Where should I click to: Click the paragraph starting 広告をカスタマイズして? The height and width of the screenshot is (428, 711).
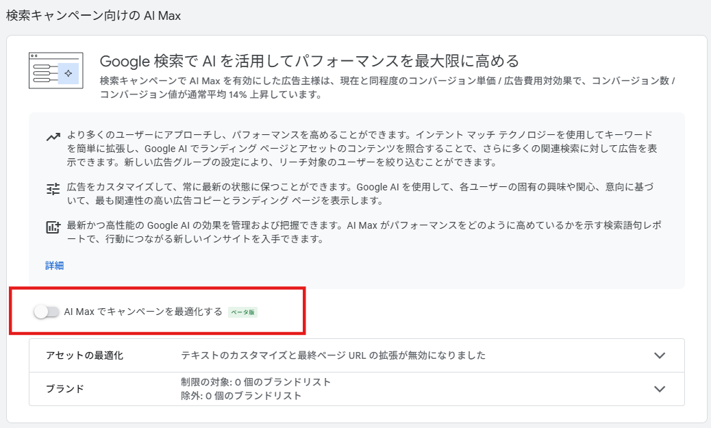click(360, 194)
